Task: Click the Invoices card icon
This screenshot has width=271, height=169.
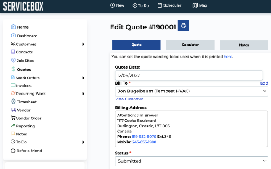Action: click(13, 85)
